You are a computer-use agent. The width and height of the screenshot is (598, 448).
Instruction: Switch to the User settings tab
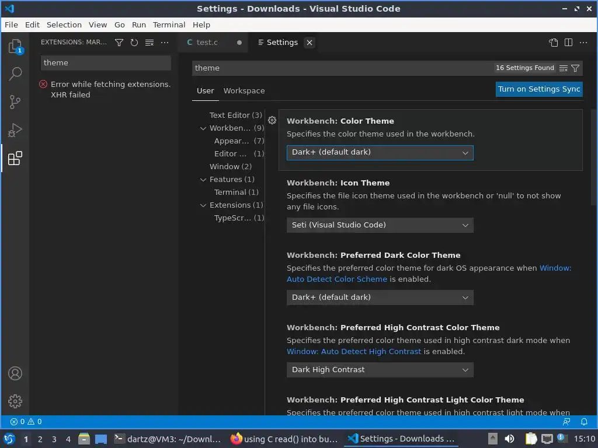point(205,91)
